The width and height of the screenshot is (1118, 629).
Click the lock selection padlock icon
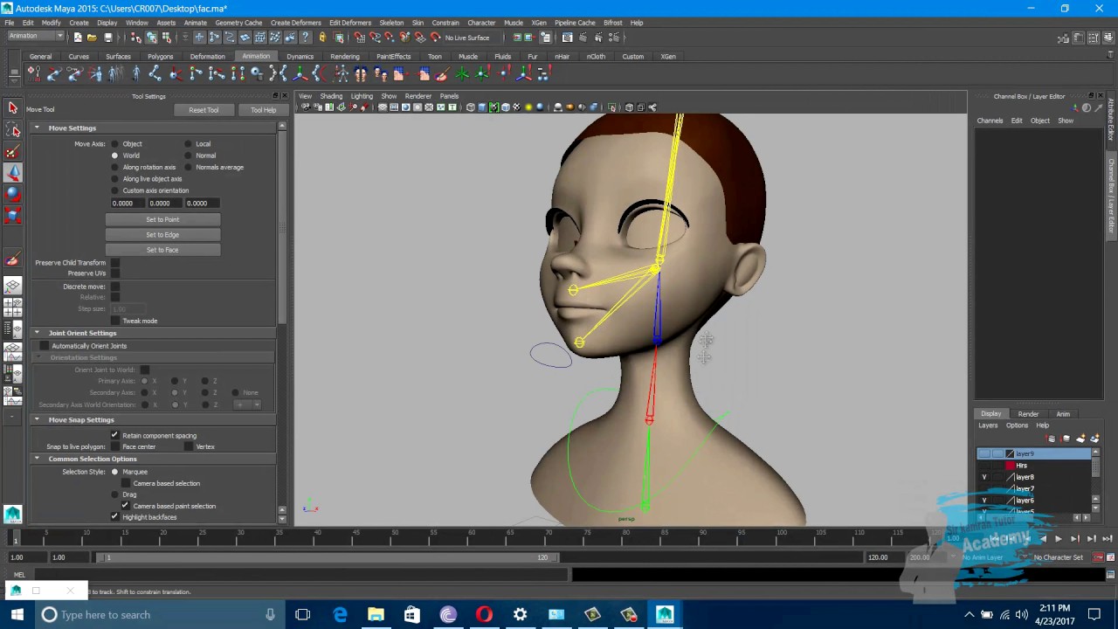tap(322, 38)
